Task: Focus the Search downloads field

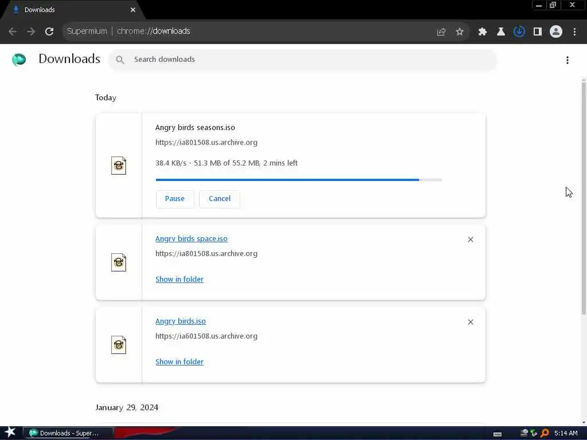Action: click(x=303, y=60)
